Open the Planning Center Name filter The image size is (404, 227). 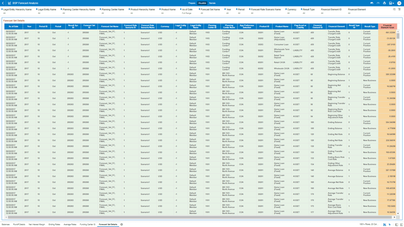pyautogui.click(x=112, y=11)
